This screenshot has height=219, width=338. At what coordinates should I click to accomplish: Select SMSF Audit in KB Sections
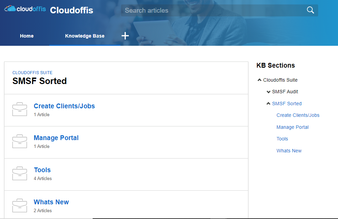(285, 92)
